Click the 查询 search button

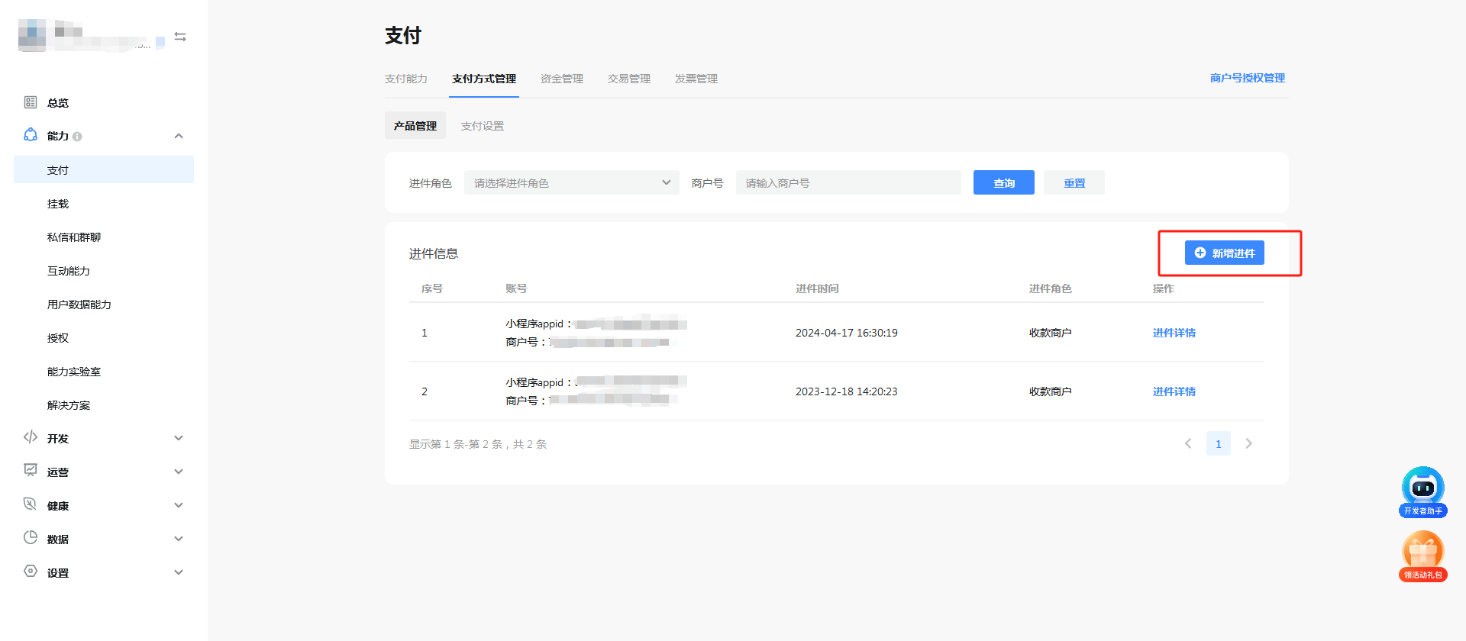pos(1003,182)
